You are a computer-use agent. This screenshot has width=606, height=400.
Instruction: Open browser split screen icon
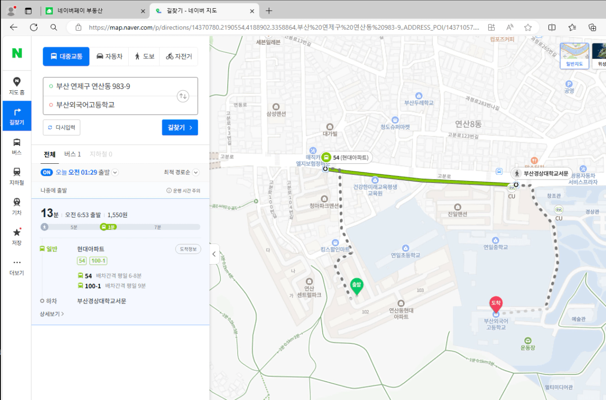click(x=552, y=27)
